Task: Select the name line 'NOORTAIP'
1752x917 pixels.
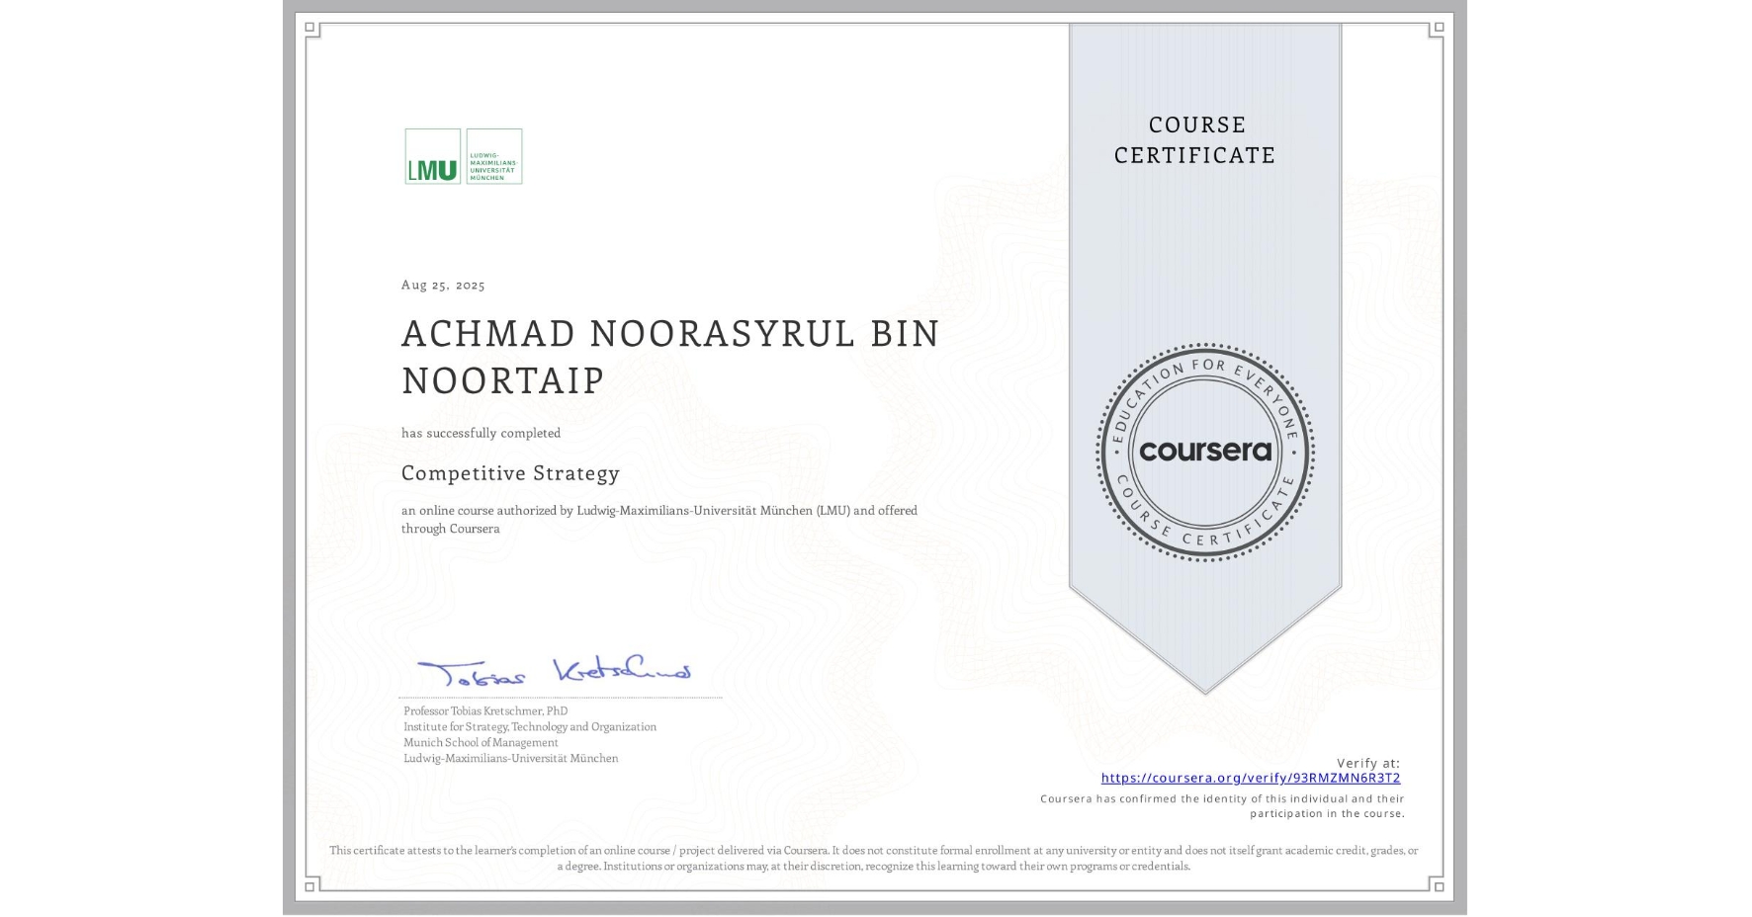Action: pyautogui.click(x=502, y=380)
